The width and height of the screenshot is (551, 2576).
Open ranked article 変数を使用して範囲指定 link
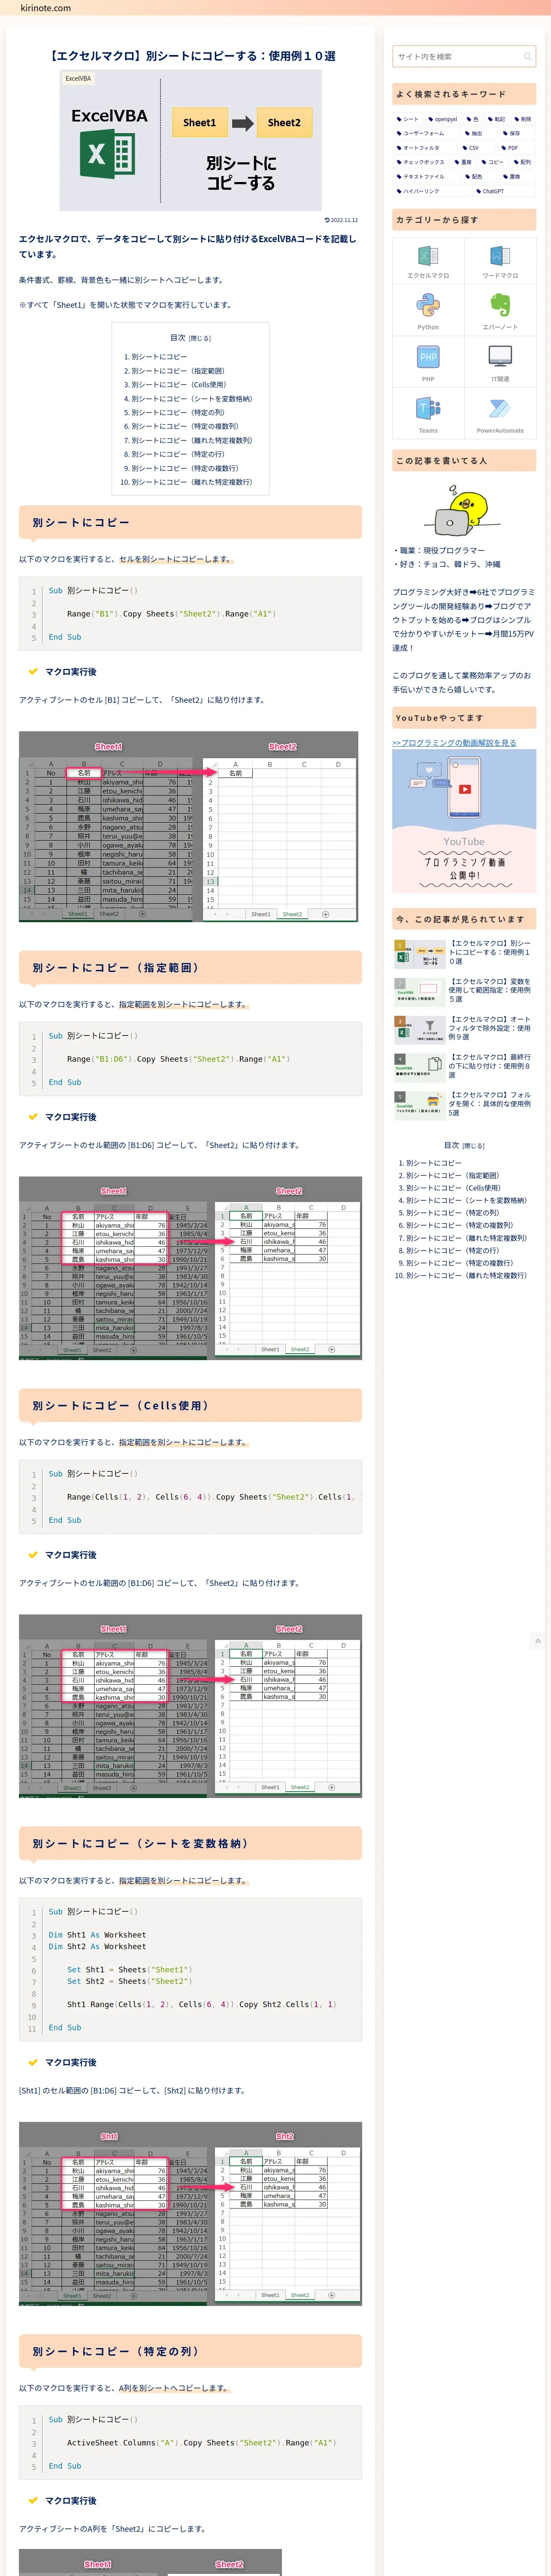tap(489, 990)
